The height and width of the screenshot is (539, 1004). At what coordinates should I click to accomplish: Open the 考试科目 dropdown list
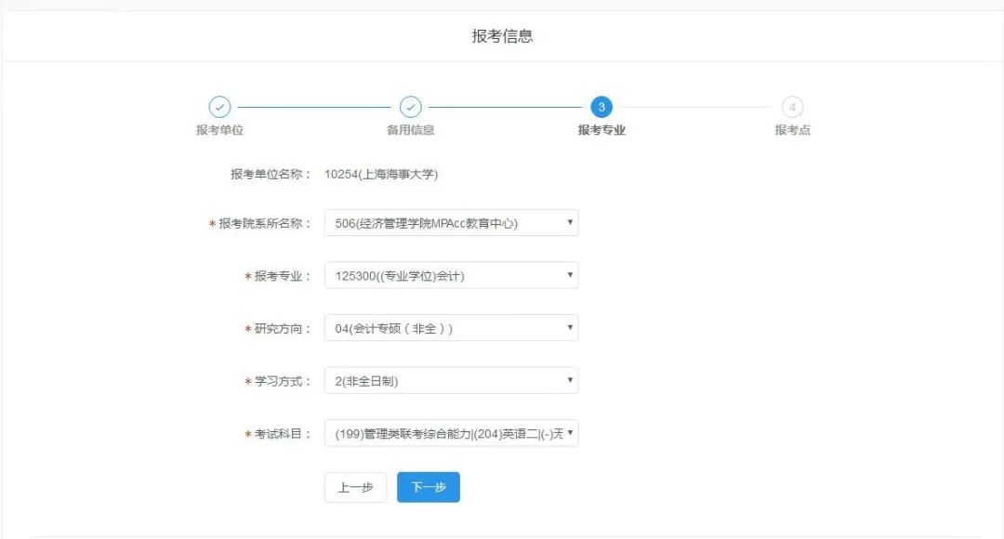click(451, 433)
